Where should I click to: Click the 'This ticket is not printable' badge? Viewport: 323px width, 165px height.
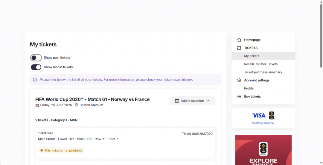tap(61, 150)
